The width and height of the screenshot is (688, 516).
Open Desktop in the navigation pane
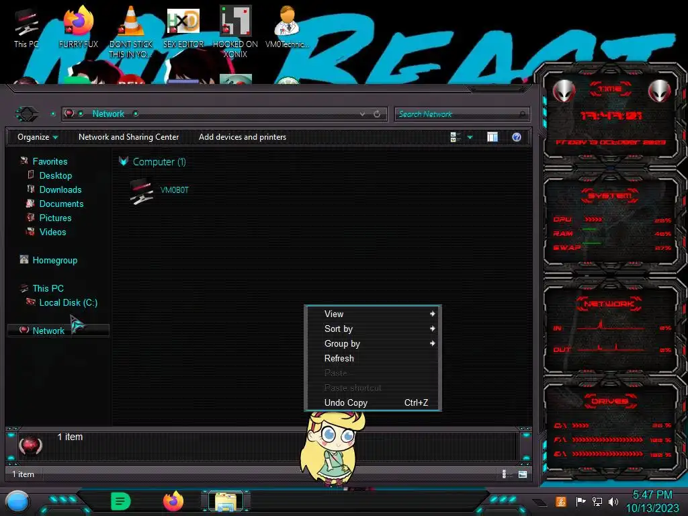click(56, 175)
